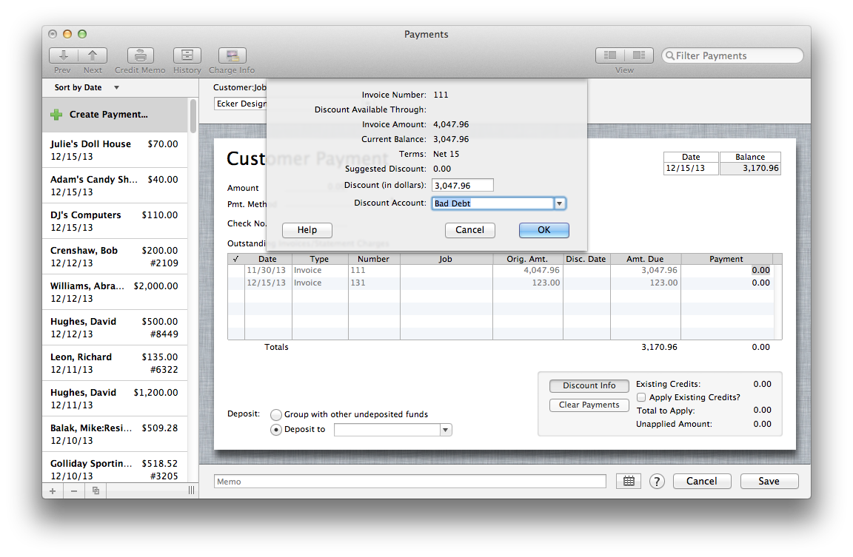The image size is (853, 557).
Task: Click the Help button in dialog
Action: click(x=307, y=230)
